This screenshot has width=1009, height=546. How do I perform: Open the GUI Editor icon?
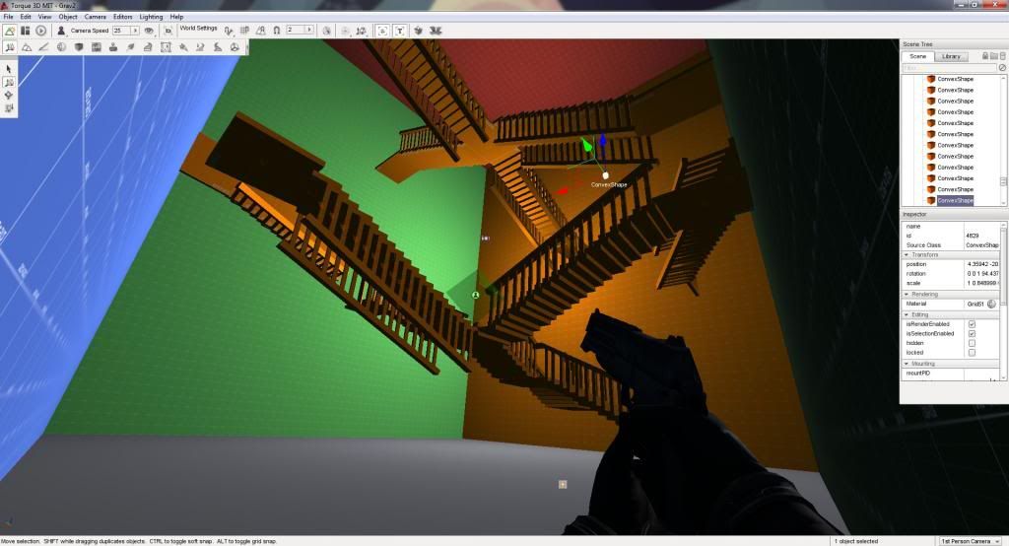click(x=26, y=31)
